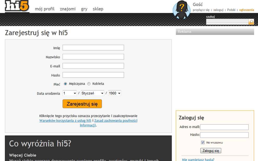Screen dimensions: 258x161
Task: Change language via Polski link
Action: (x=231, y=10)
